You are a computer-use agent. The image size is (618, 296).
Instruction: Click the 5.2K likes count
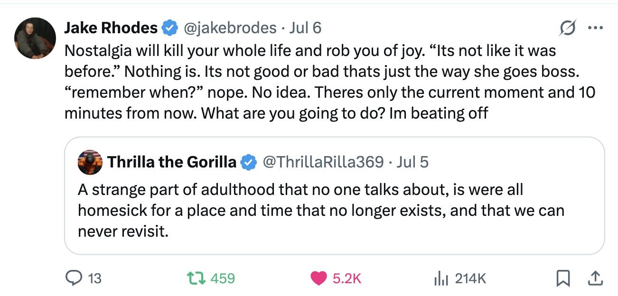tap(347, 278)
